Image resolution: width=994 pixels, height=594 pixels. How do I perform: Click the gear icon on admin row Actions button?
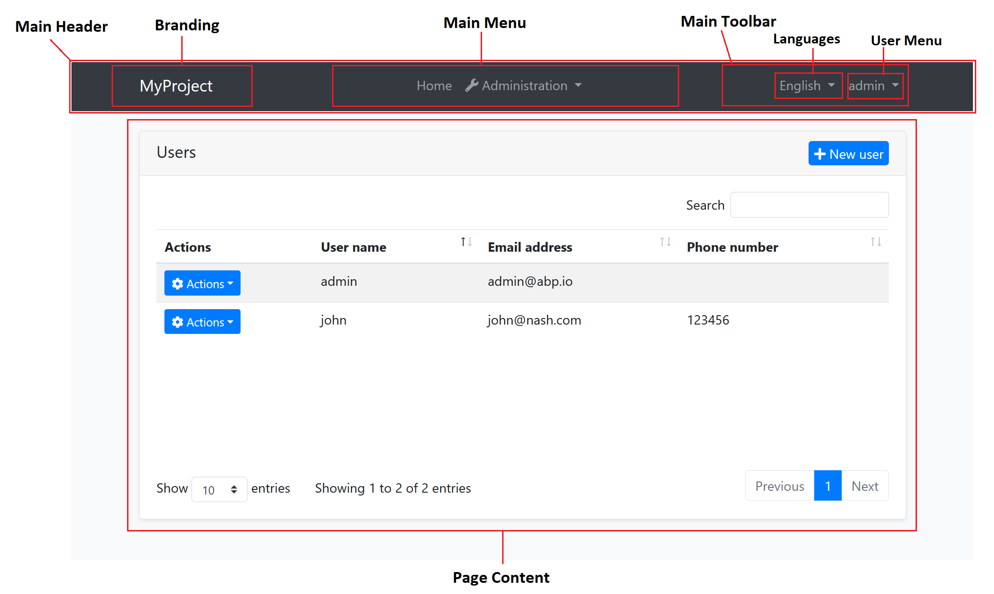(x=177, y=283)
